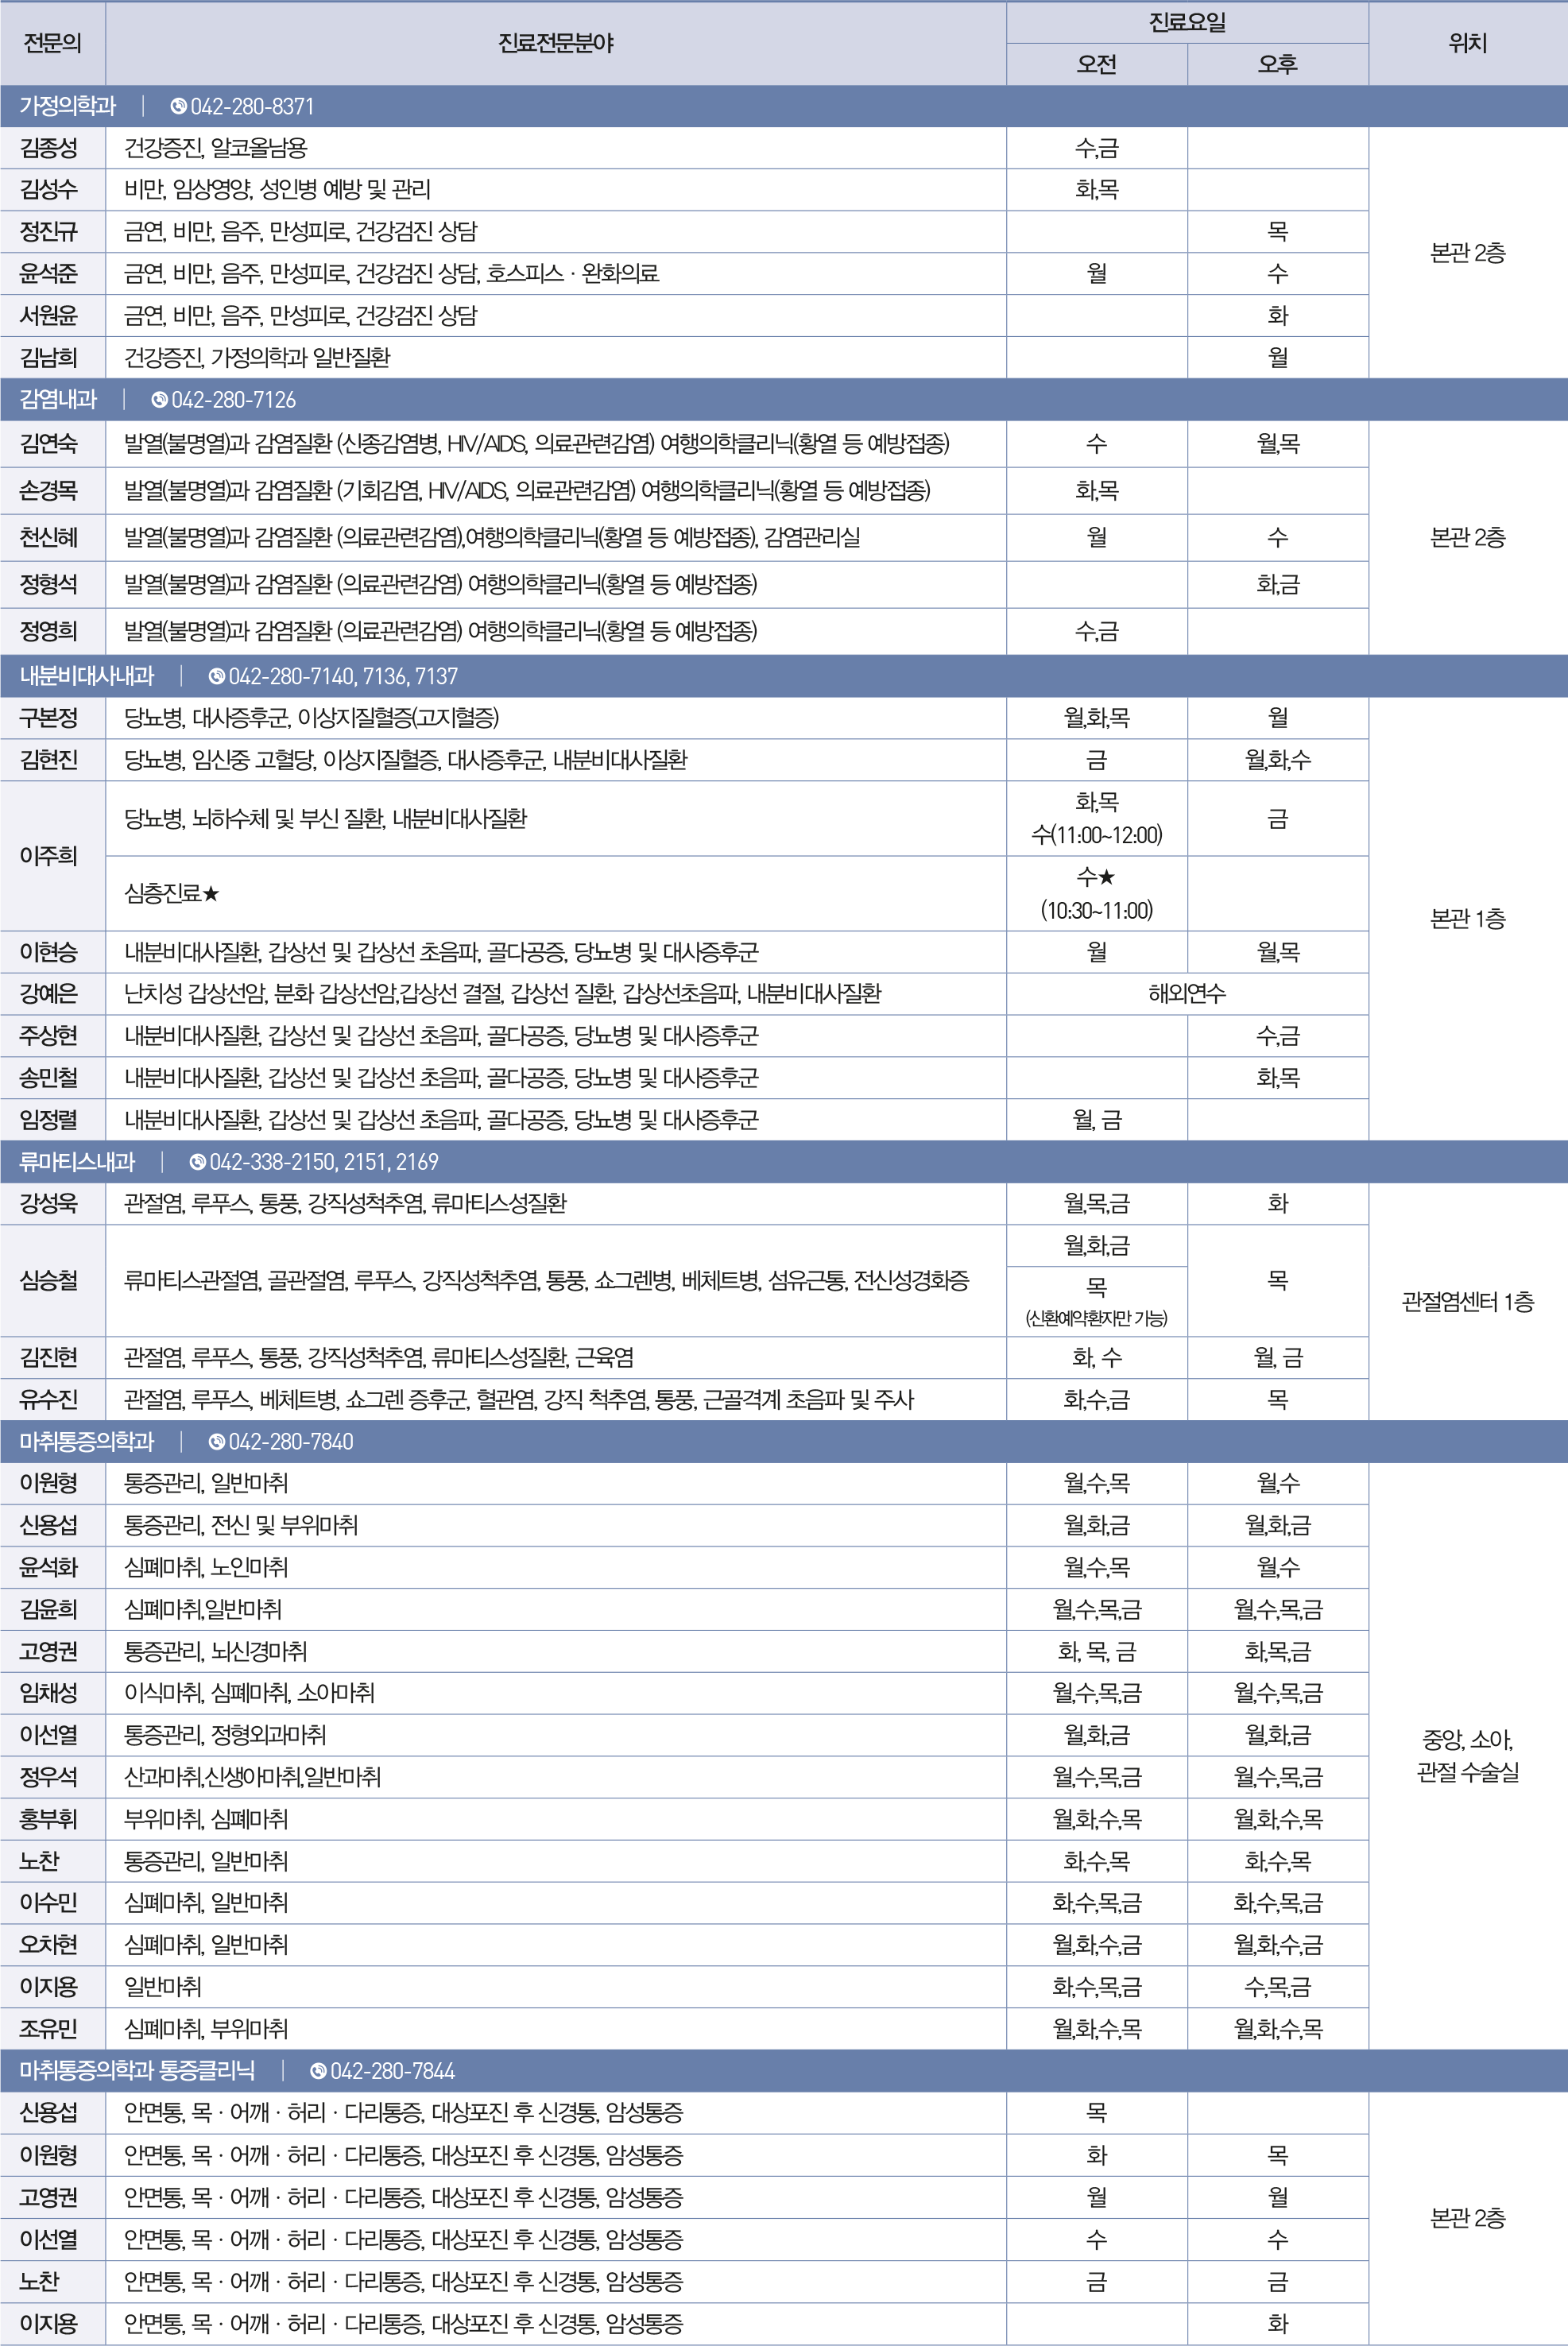This screenshot has height=2346, width=1568.
Task: Click phone icon for 통증클리닉 header
Action: [x=318, y=2071]
